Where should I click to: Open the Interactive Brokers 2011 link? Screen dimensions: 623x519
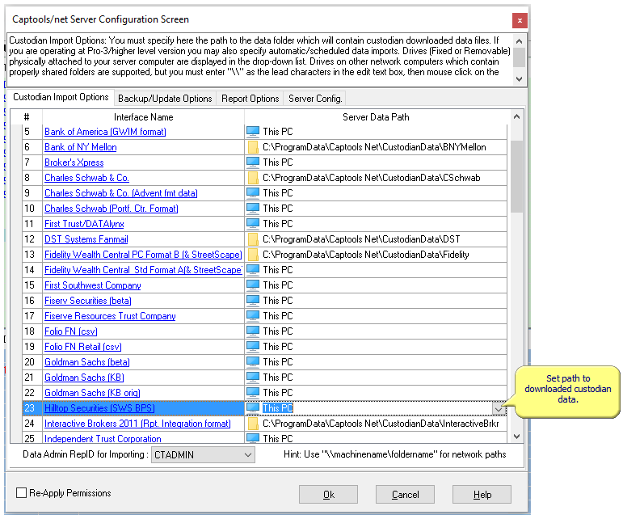pyautogui.click(x=137, y=424)
